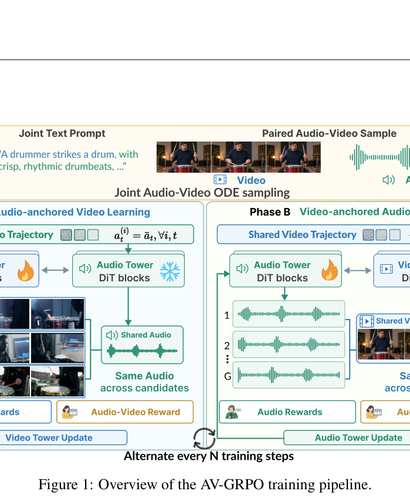Click the fire icon in Phase B Audio Tower
Image resolution: width=410 pixels, height=501 pixels.
click(330, 270)
